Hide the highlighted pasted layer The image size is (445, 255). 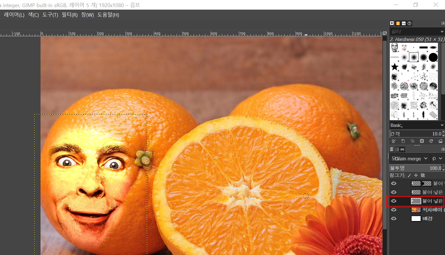394,201
